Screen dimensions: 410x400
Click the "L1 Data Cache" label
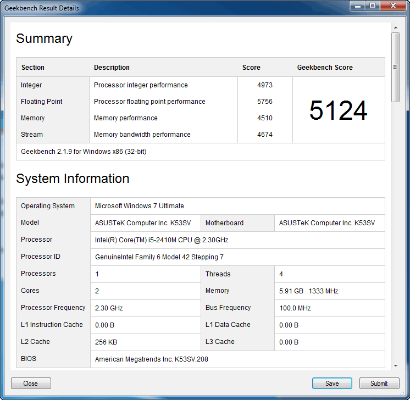tap(228, 324)
